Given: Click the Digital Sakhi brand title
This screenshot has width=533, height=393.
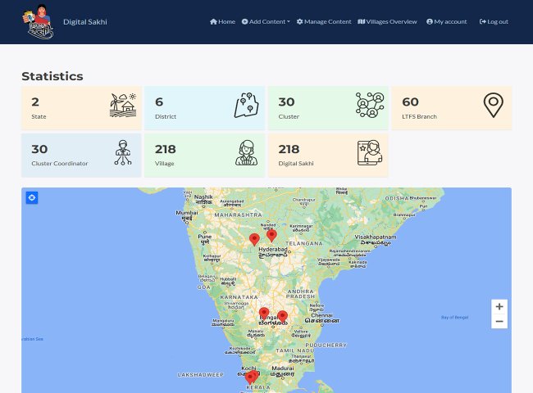Looking at the screenshot, I should point(85,22).
